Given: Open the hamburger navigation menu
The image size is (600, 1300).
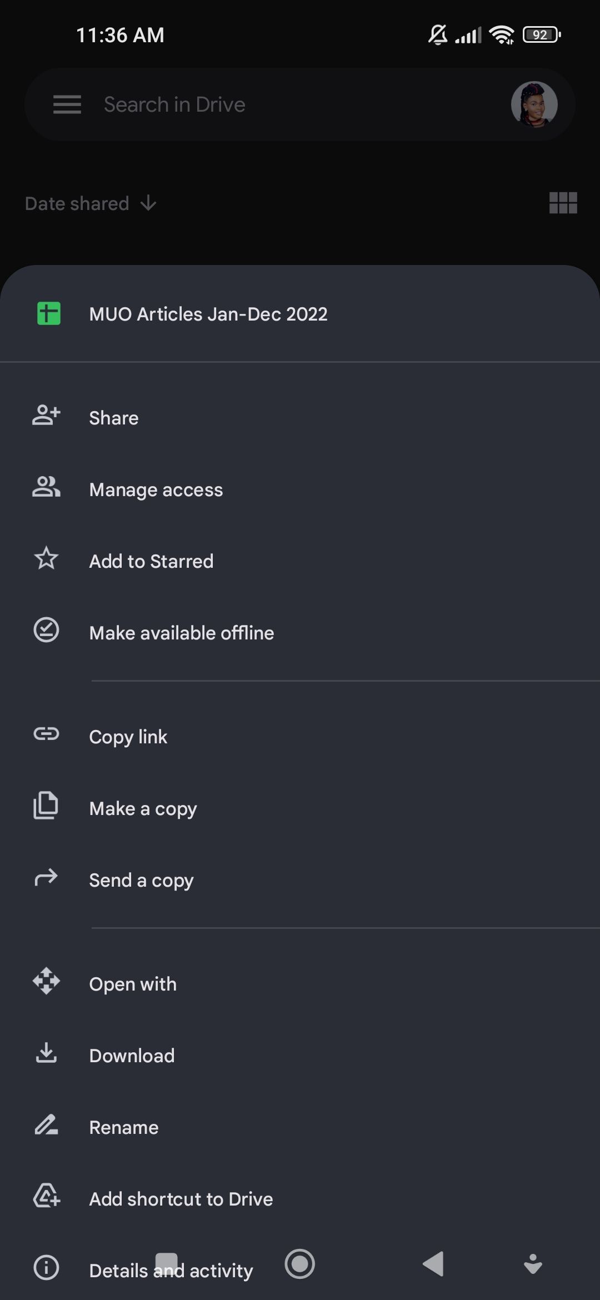Looking at the screenshot, I should click(67, 104).
